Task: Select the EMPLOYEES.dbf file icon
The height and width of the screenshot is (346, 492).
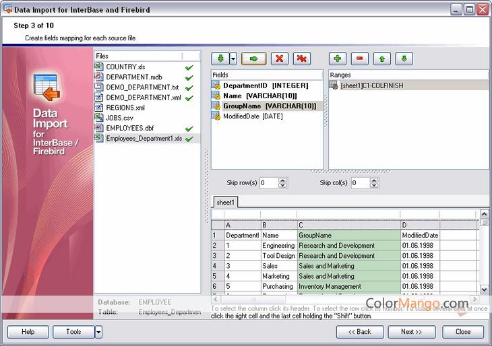Action: click(99, 128)
